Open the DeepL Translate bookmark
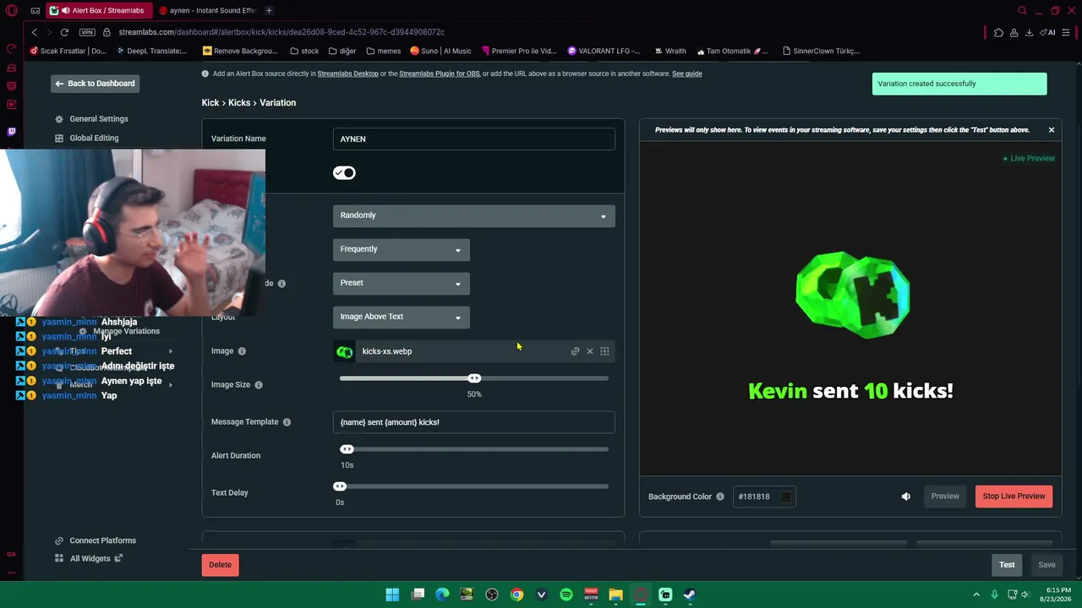The image size is (1082, 608). coord(151,51)
